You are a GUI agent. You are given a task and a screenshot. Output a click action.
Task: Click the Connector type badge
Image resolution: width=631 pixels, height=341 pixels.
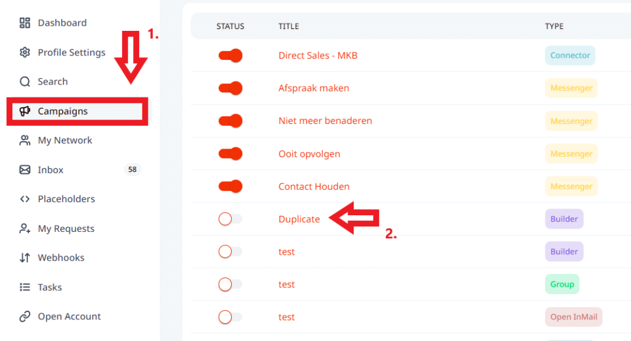tap(570, 55)
